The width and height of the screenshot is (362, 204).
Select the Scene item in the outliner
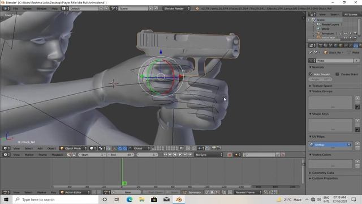coord(321,20)
